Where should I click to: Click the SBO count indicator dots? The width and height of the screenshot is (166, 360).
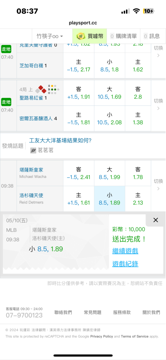(54, 89)
